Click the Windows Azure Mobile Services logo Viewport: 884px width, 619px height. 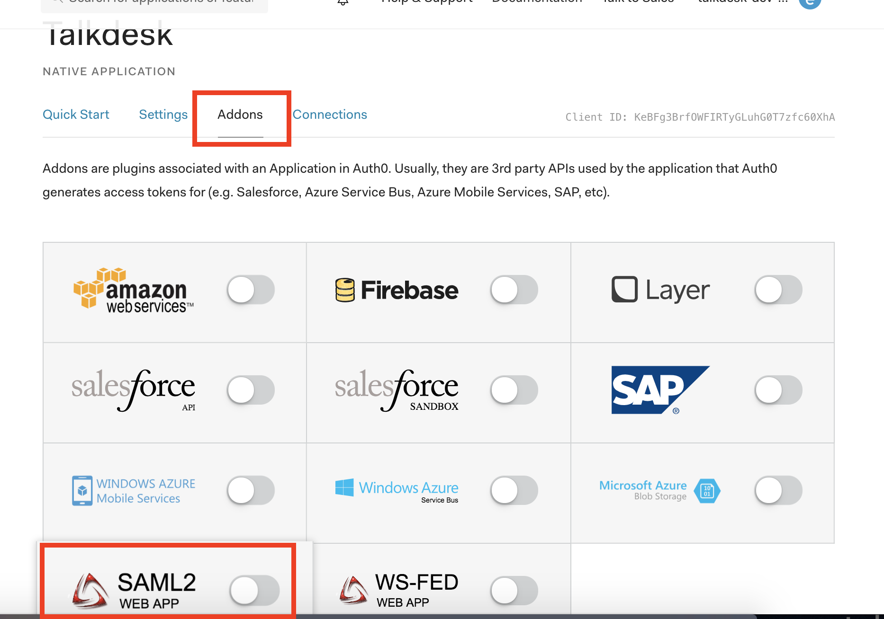pos(134,491)
